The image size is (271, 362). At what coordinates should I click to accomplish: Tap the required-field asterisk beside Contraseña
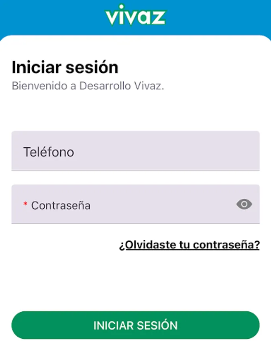point(26,205)
